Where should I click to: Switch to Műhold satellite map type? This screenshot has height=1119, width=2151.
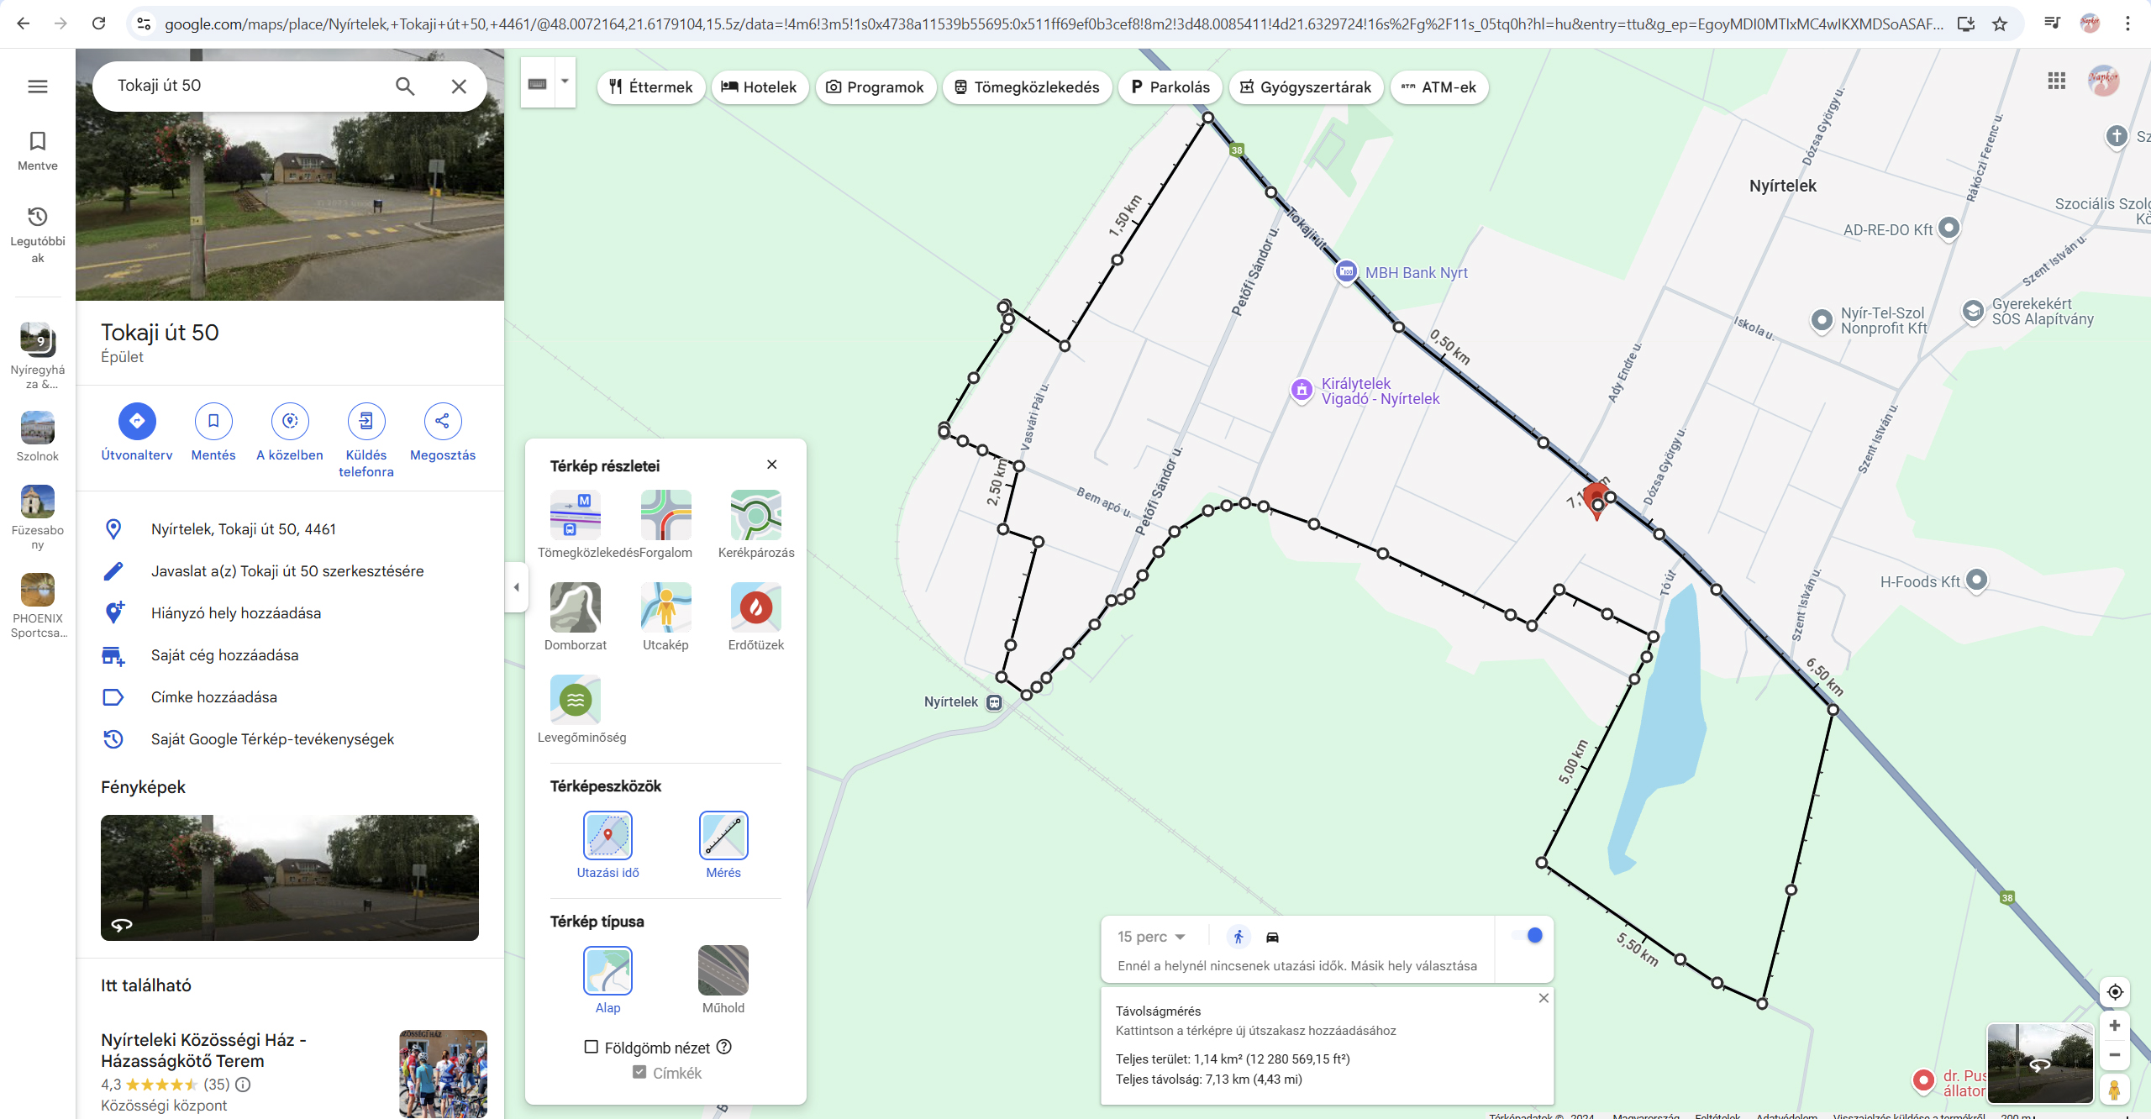pos(723,971)
